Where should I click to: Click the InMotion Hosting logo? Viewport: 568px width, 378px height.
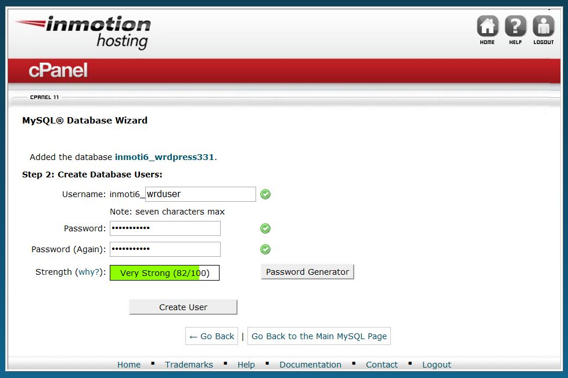point(83,32)
